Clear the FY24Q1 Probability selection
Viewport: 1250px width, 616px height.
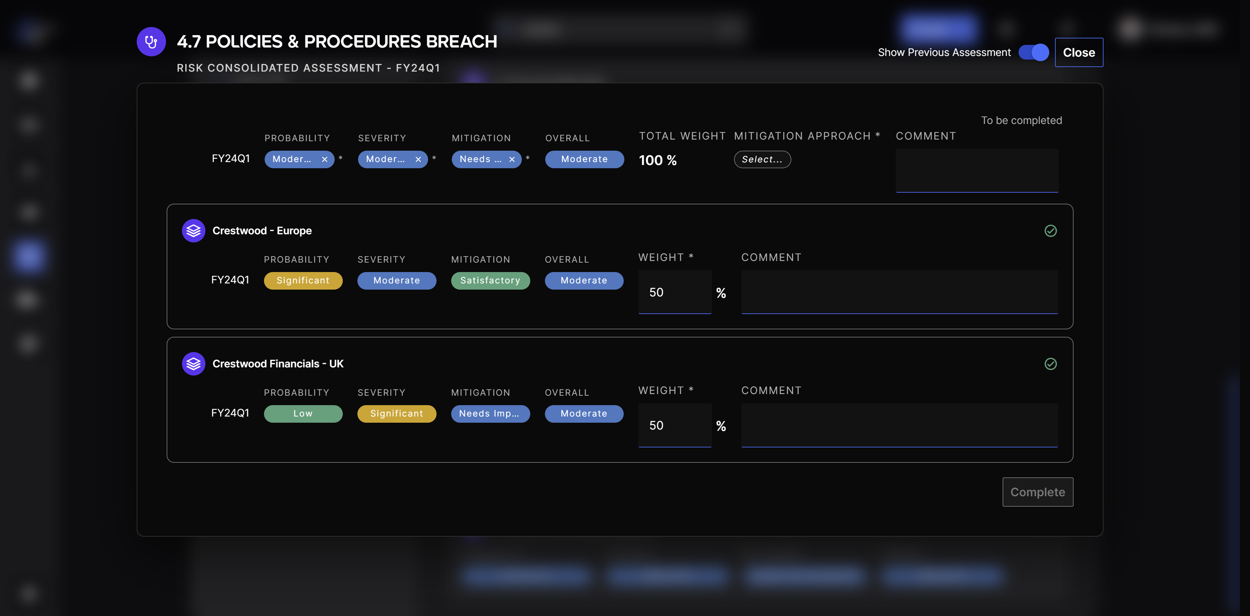325,159
